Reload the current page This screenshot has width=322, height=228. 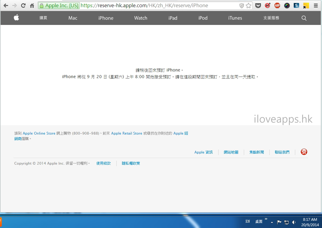point(23,5)
